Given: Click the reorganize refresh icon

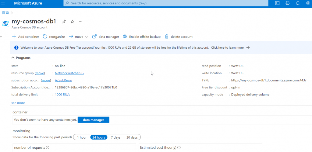Looking at the screenshot, I should 45,36.
